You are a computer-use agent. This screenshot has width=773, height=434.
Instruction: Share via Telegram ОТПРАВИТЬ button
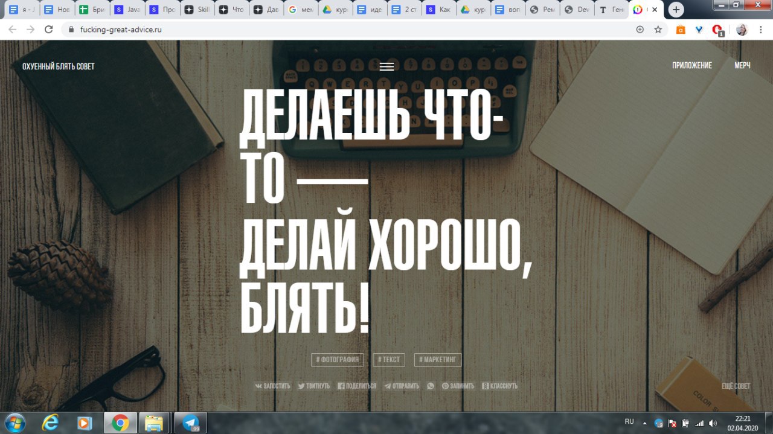pos(402,386)
